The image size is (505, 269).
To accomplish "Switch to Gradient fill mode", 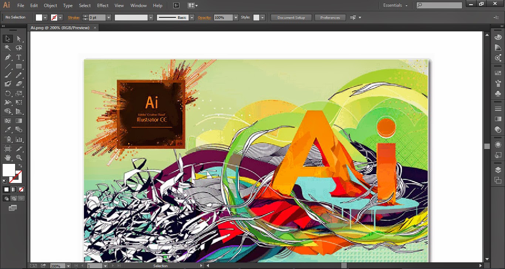I will (x=14, y=189).
